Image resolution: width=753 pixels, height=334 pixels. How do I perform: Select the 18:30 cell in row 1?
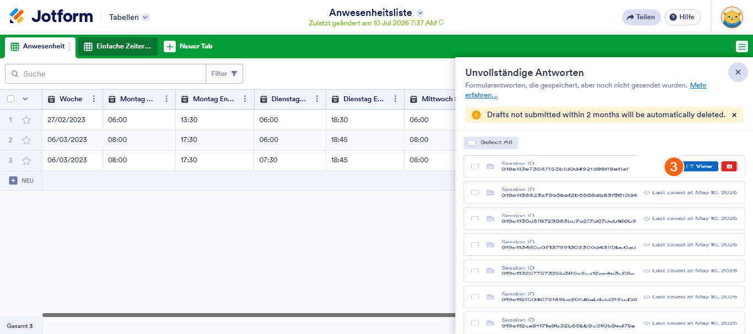[365, 119]
